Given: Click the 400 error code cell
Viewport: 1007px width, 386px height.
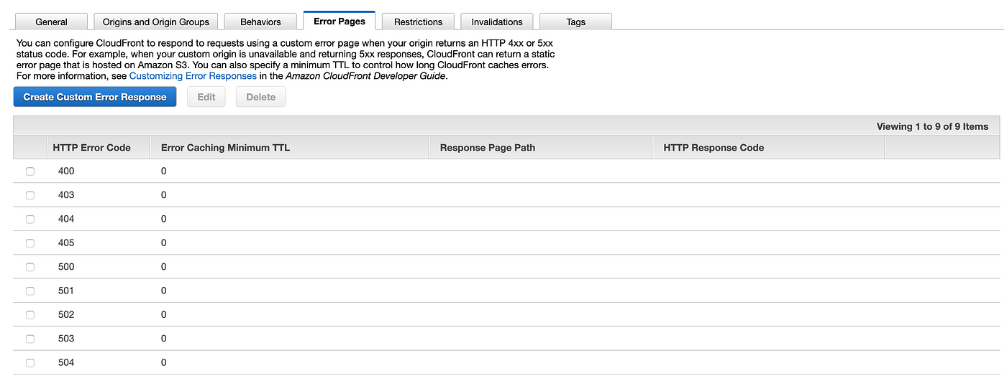Looking at the screenshot, I should [x=66, y=171].
